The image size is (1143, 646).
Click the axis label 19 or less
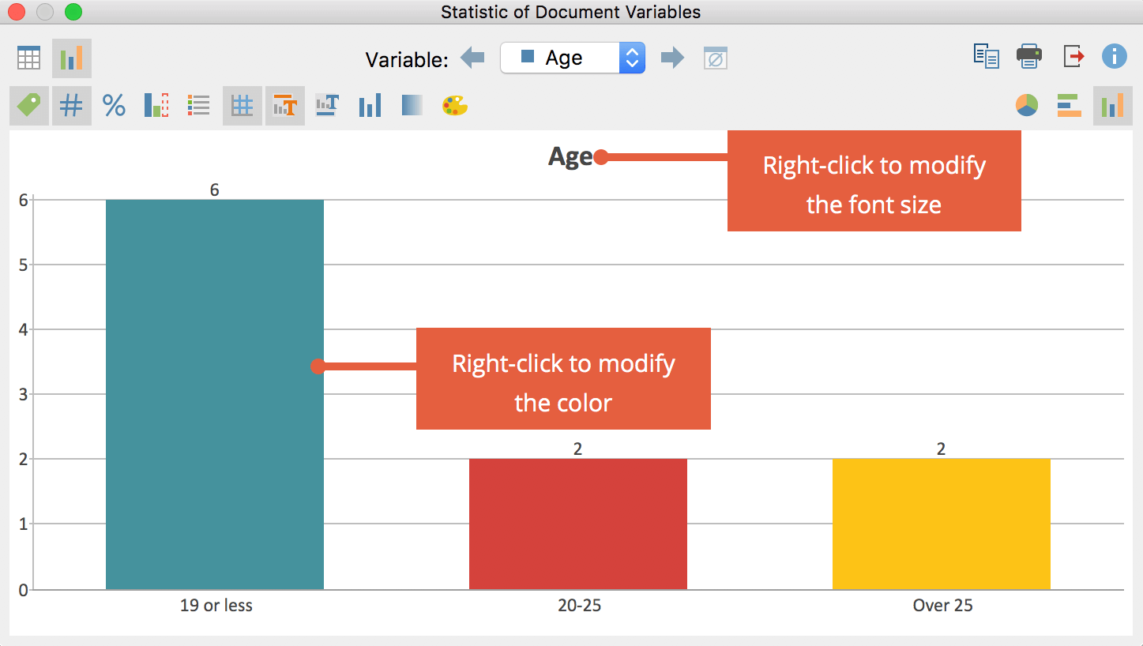click(216, 606)
